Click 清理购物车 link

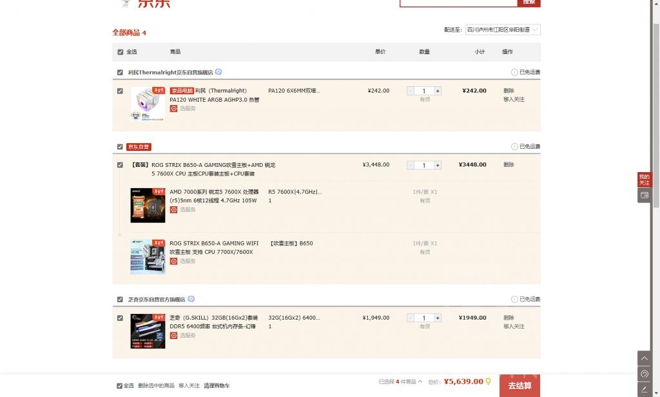217,385
